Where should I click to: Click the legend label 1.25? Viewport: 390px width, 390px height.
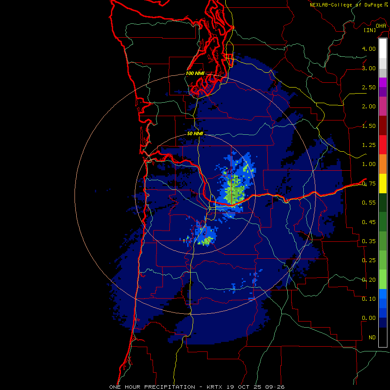[369, 145]
